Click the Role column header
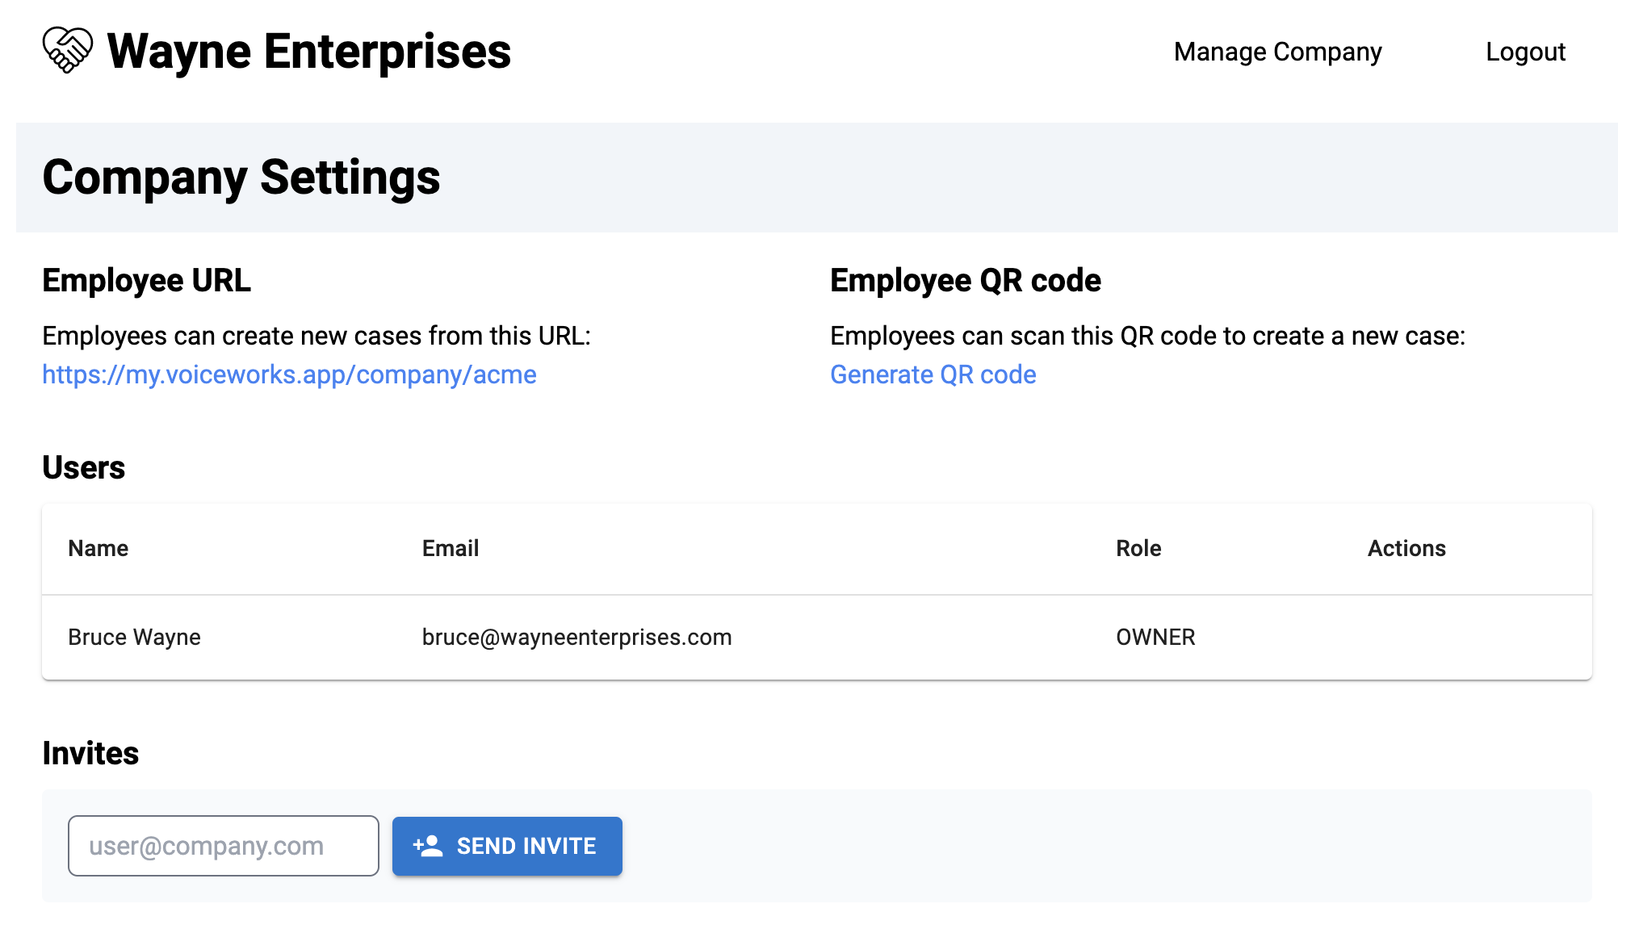The image size is (1639, 933). click(x=1138, y=548)
